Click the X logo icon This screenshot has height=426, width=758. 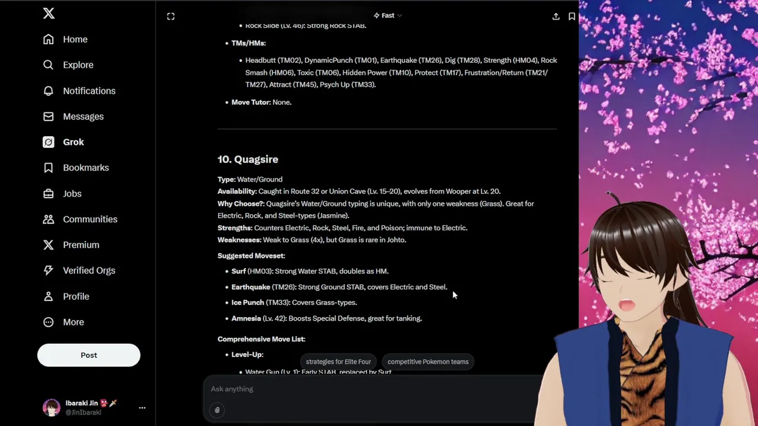(49, 13)
